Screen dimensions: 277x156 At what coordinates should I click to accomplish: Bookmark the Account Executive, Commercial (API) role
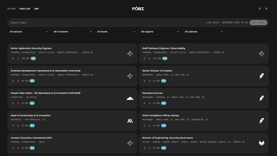click(13, 148)
